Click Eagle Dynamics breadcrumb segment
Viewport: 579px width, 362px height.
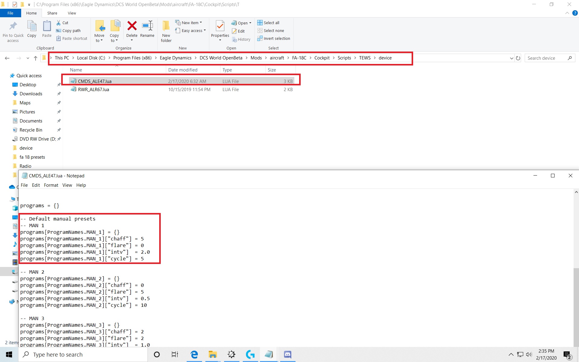(176, 58)
